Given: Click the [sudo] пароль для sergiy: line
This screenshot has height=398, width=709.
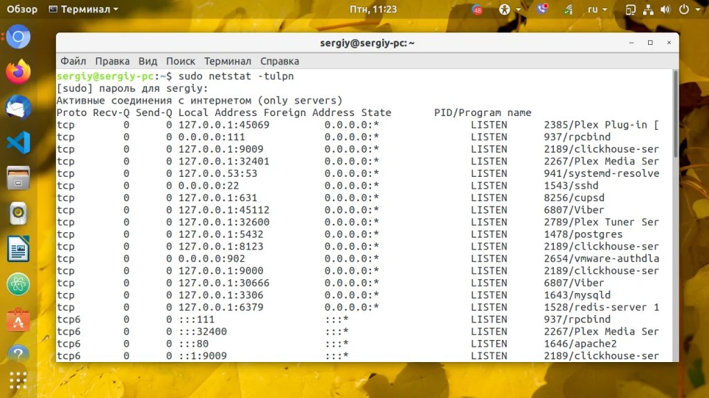Looking at the screenshot, I should [x=132, y=88].
